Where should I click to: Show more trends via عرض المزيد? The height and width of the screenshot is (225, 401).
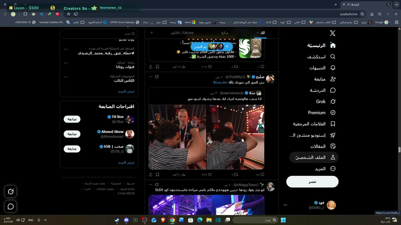[x=126, y=91]
